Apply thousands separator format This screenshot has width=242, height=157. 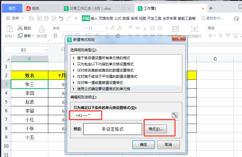228,36
